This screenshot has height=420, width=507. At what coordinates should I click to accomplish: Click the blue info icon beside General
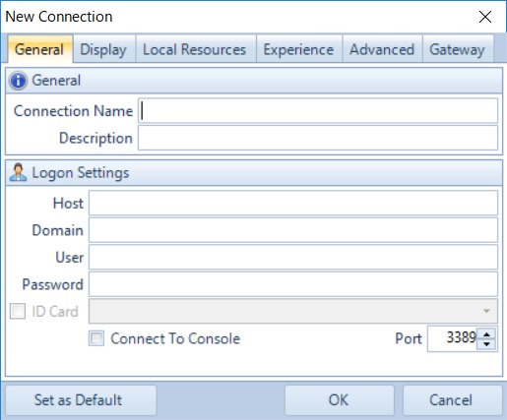[18, 81]
